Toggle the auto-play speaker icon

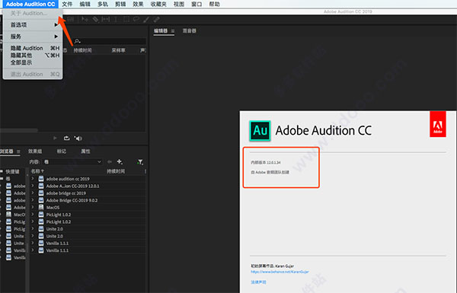point(78,138)
